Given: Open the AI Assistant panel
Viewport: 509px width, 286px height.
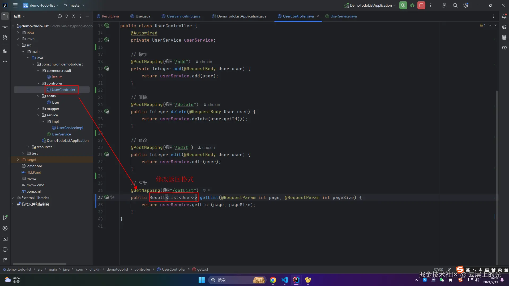Looking at the screenshot, I should coord(504,27).
